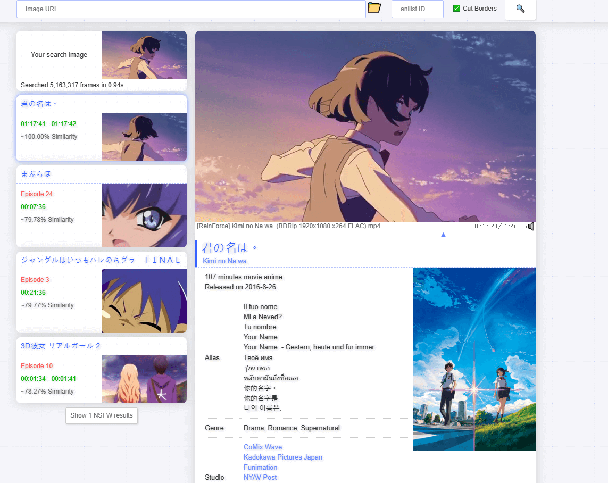Select the ジャングルはいつもハレのちグゥ FINAL result title
608x483 pixels.
(101, 260)
